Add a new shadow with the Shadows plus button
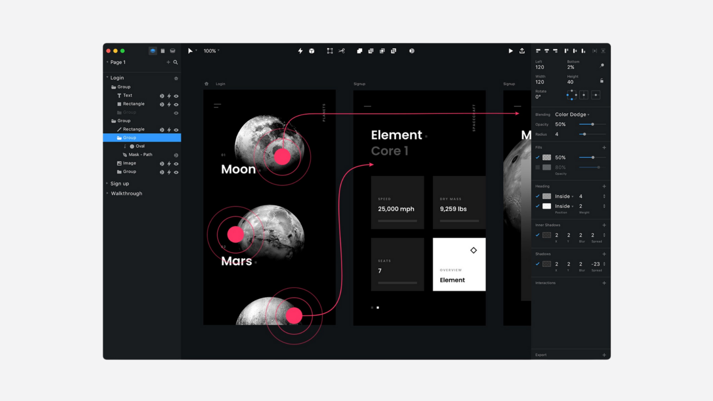Viewport: 713px width, 401px height. (x=604, y=254)
